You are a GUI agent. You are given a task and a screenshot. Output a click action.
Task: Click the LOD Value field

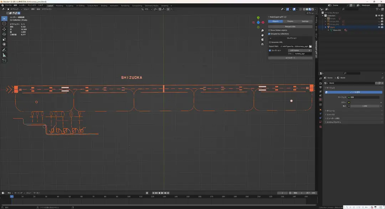point(299,51)
